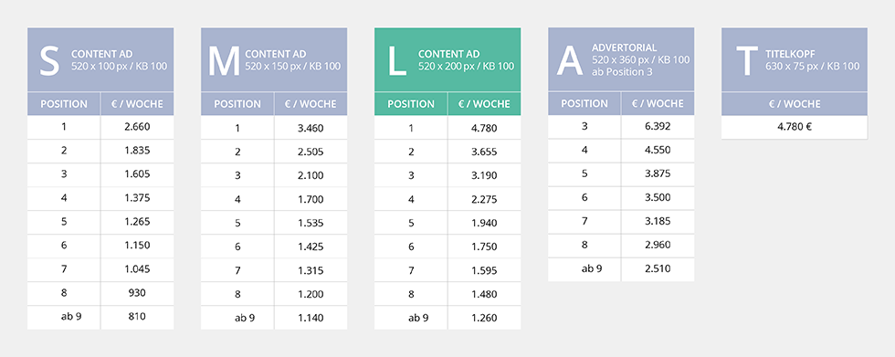The height and width of the screenshot is (357, 895).
Task: Click the 4.780 € Titelkopf price
Action: (x=795, y=127)
